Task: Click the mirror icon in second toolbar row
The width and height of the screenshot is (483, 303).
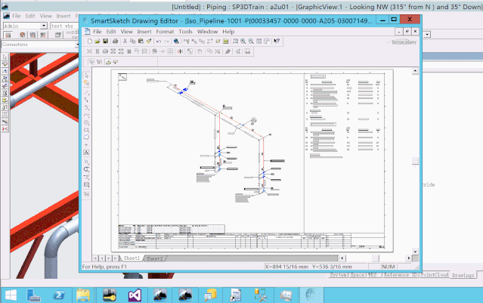Action: pyautogui.click(x=180, y=51)
